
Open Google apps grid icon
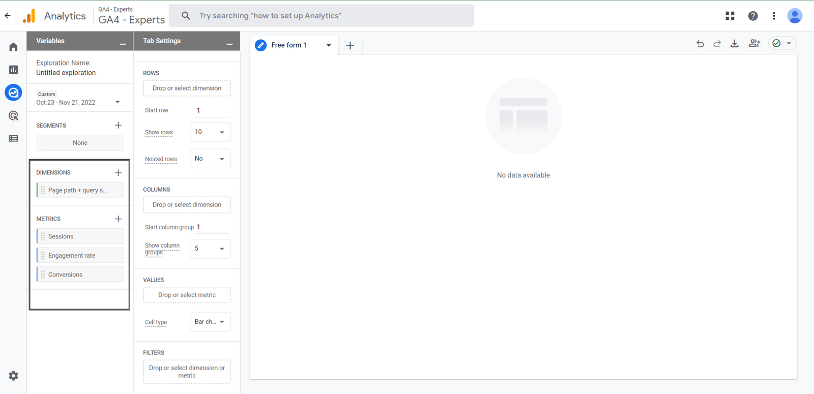[x=730, y=16]
